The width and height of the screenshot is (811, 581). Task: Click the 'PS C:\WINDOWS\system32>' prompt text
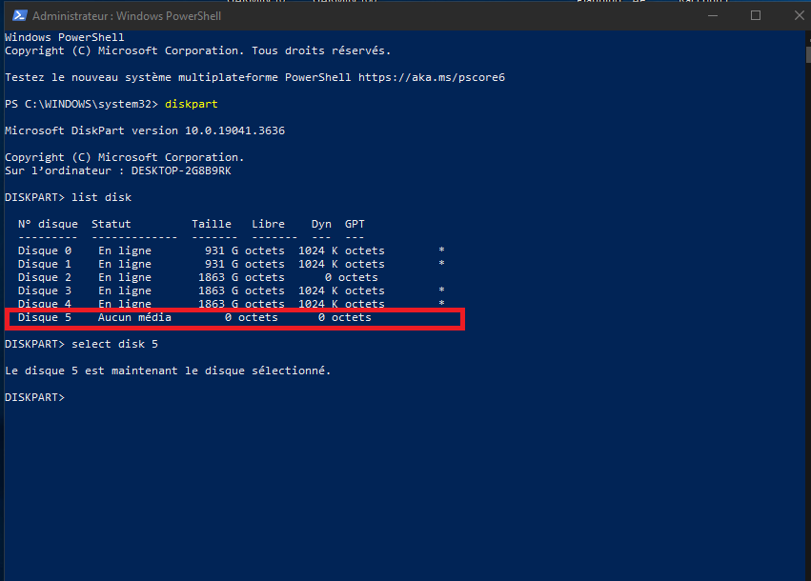[x=81, y=104]
